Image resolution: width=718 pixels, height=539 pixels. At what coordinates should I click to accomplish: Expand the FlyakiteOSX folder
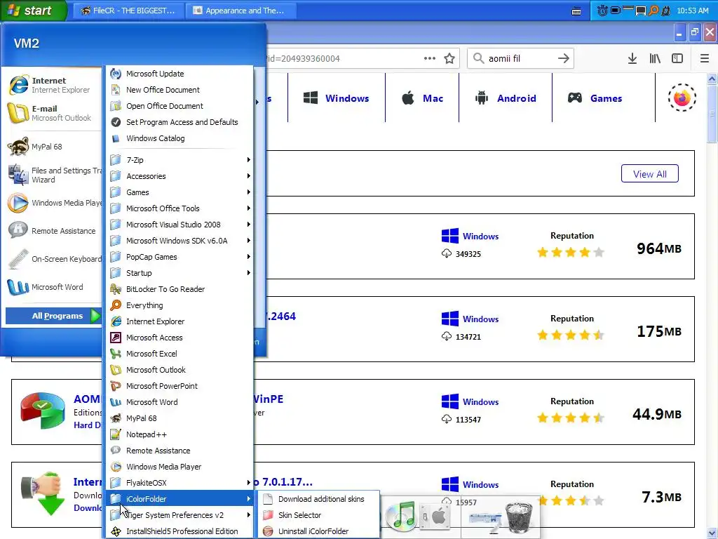179,483
